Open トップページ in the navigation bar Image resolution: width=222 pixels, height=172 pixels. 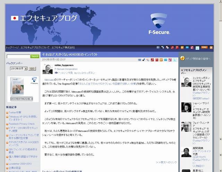[x=12, y=47]
